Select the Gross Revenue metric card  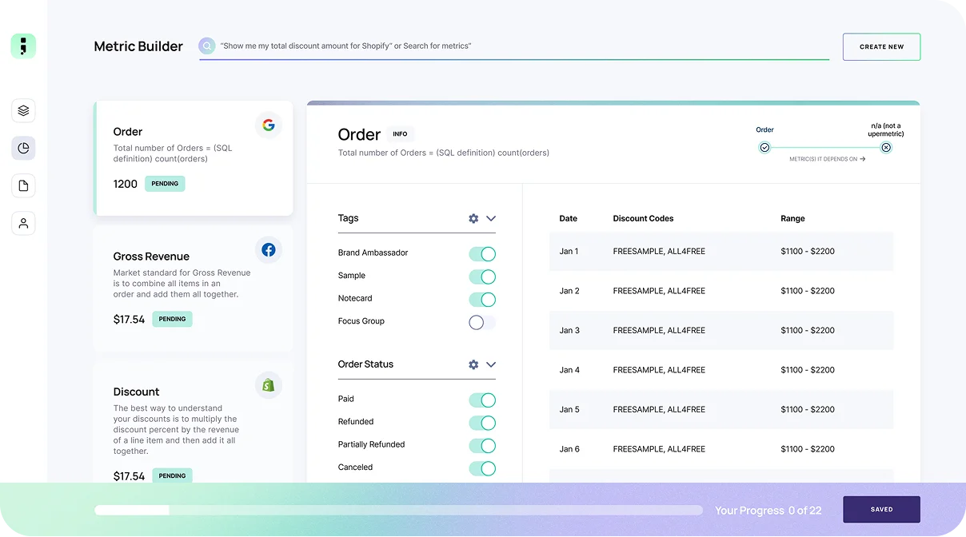point(192,288)
